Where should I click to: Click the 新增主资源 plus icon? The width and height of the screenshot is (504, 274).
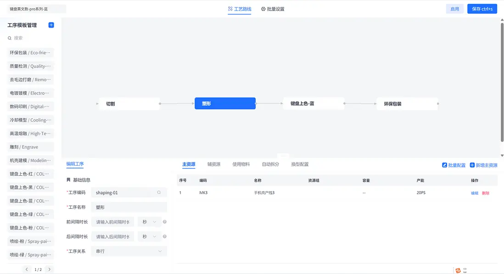[472, 165]
